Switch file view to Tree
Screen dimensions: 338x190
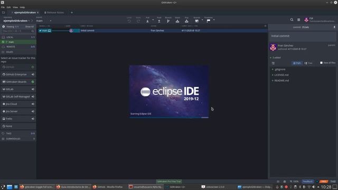[308, 63]
